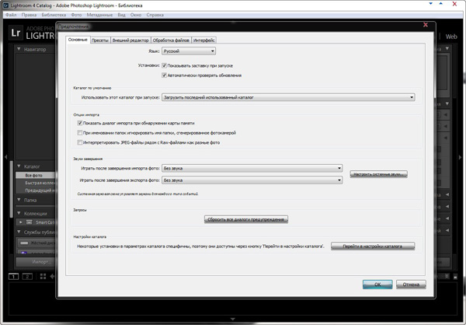Enable treating JPEG files next to Raw separately

(x=80, y=143)
